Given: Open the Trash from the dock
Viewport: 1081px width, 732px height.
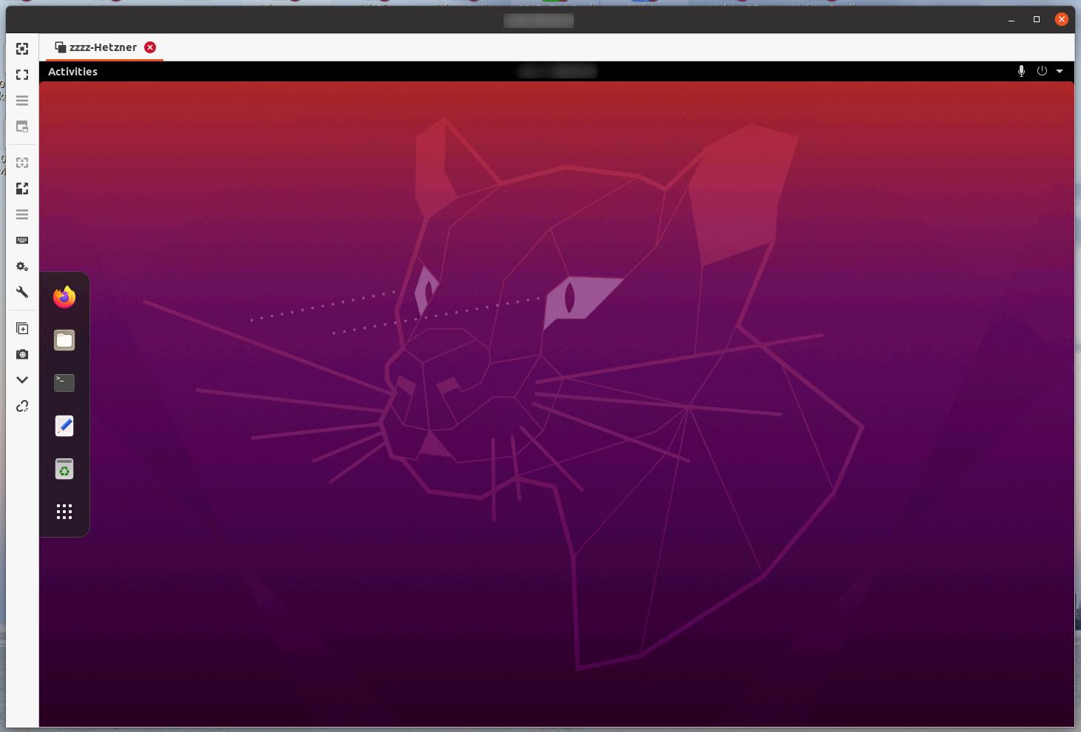Looking at the screenshot, I should [x=64, y=469].
